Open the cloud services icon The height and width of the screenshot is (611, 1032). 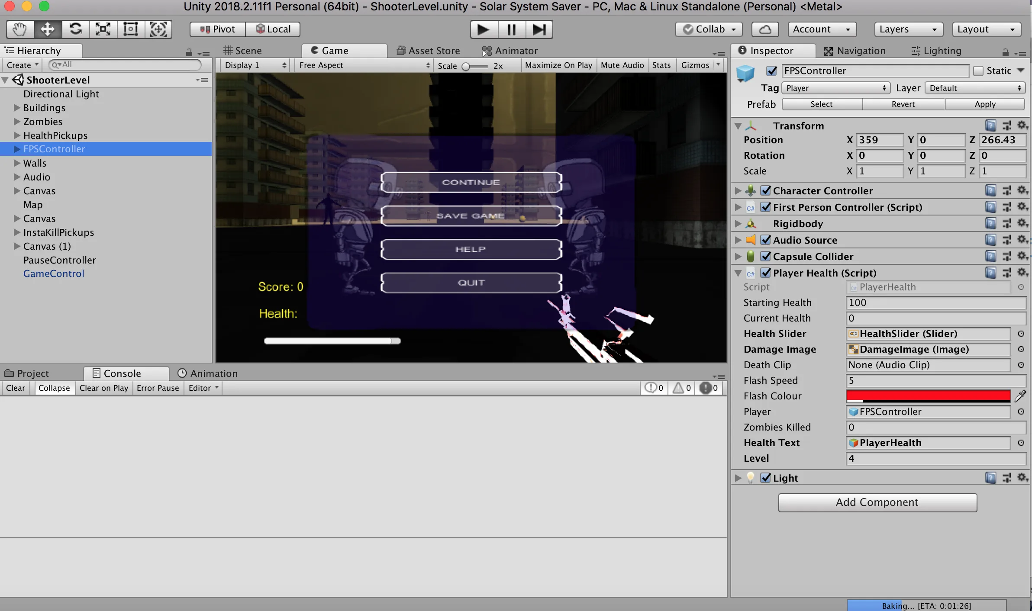765,29
